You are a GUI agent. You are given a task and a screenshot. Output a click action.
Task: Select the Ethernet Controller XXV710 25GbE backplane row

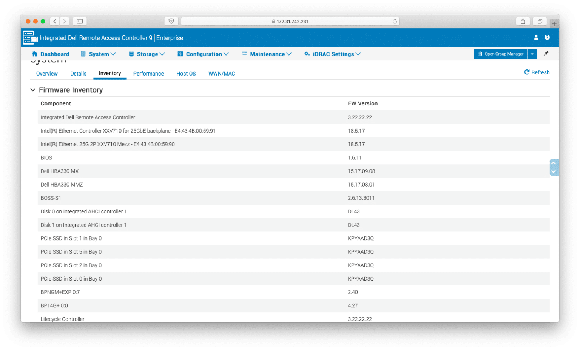coord(294,131)
